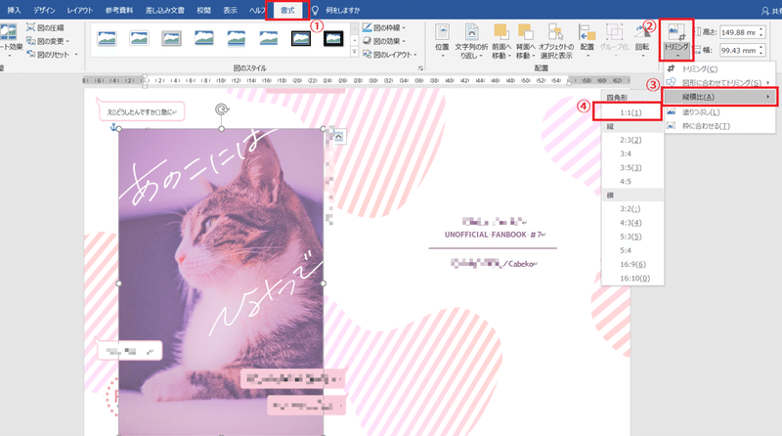This screenshot has width=782, height=436.
Task: Expand the picture styles gallery more button
Action: (x=355, y=52)
